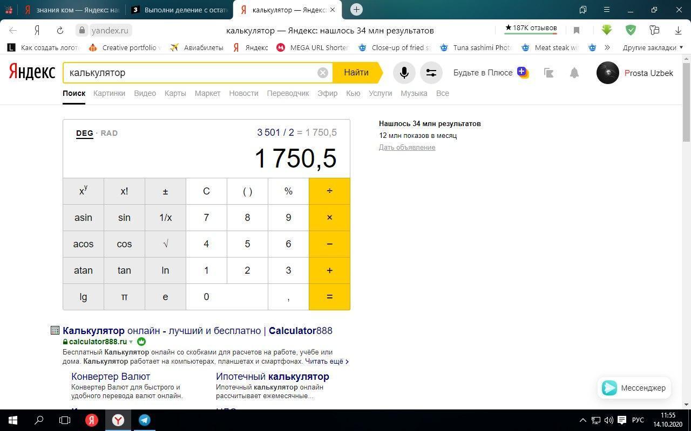Image resolution: width=691 pixels, height=431 pixels.
Task: Click the bookmark page icon in address bar
Action: coord(577,30)
